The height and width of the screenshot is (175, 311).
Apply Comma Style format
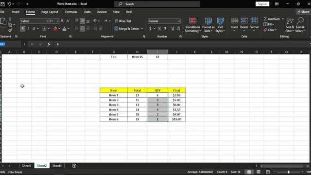(x=165, y=29)
